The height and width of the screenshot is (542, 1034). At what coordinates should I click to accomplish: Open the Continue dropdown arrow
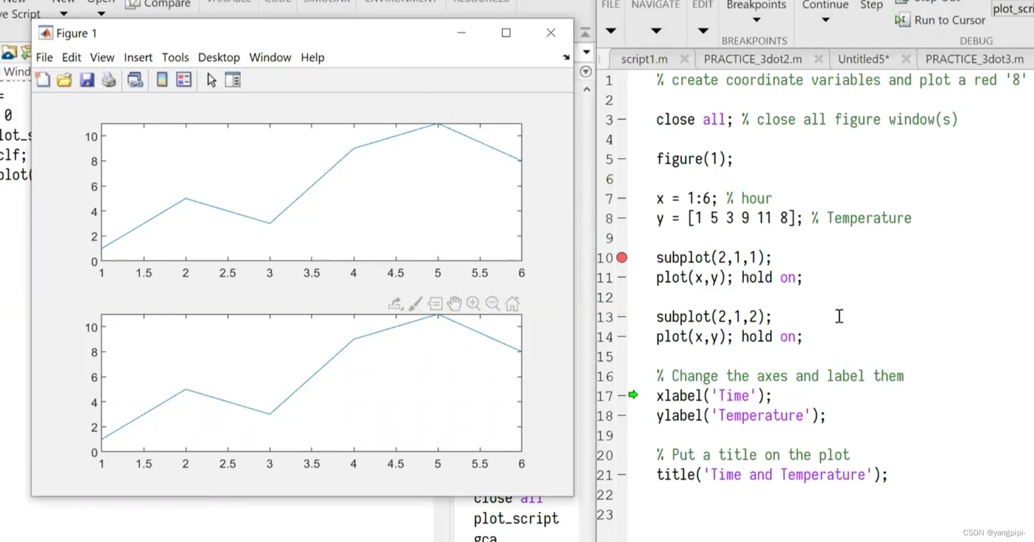(826, 20)
